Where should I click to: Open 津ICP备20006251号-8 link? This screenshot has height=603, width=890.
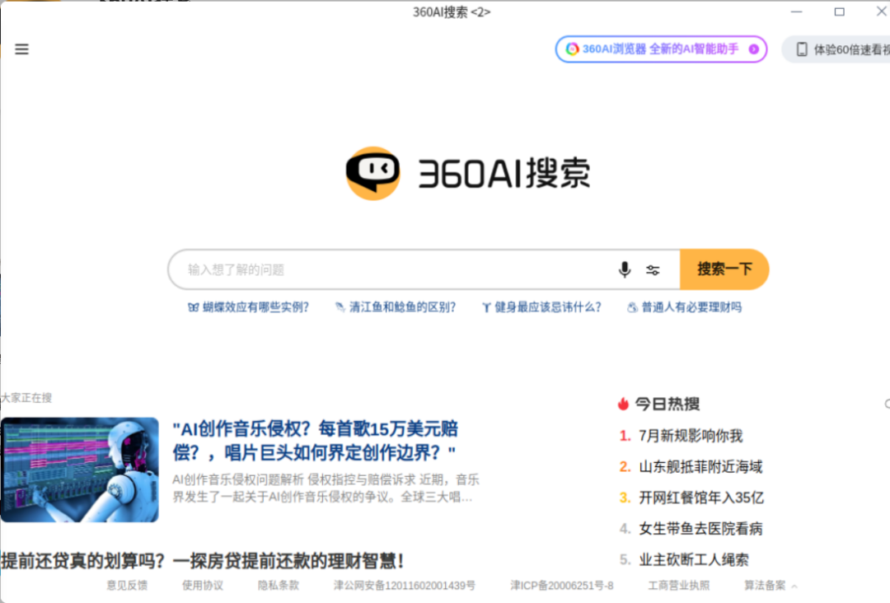pos(561,586)
